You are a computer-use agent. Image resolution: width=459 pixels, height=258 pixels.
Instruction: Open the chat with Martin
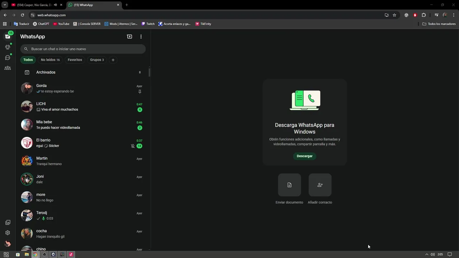coord(83,161)
